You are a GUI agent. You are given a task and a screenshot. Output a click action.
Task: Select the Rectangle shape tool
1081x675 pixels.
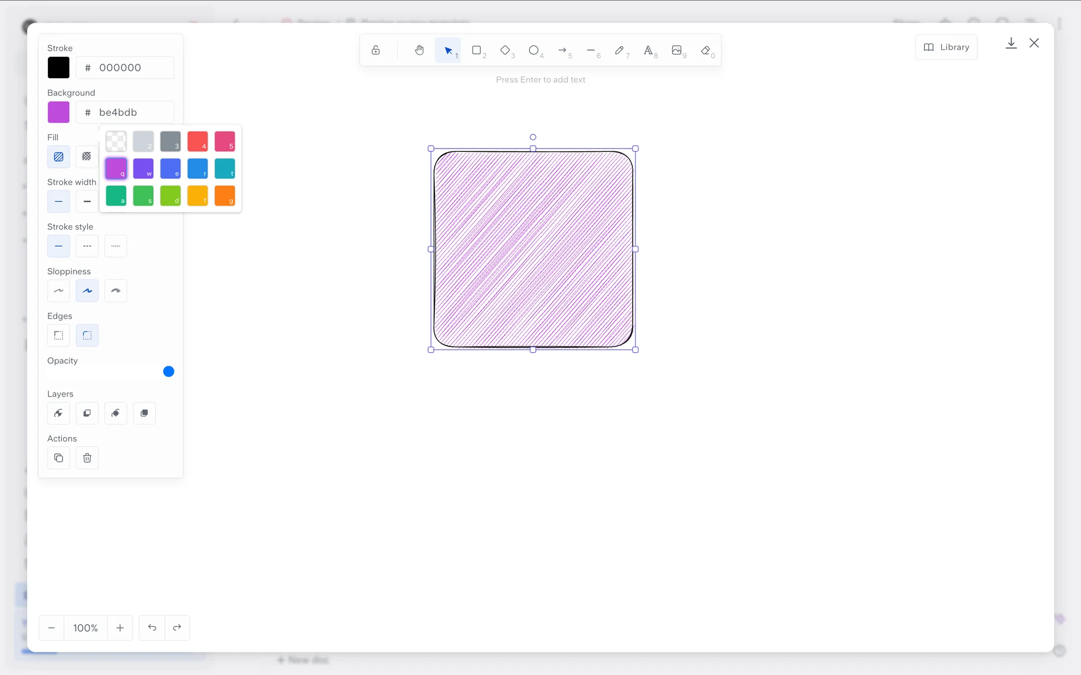point(476,51)
